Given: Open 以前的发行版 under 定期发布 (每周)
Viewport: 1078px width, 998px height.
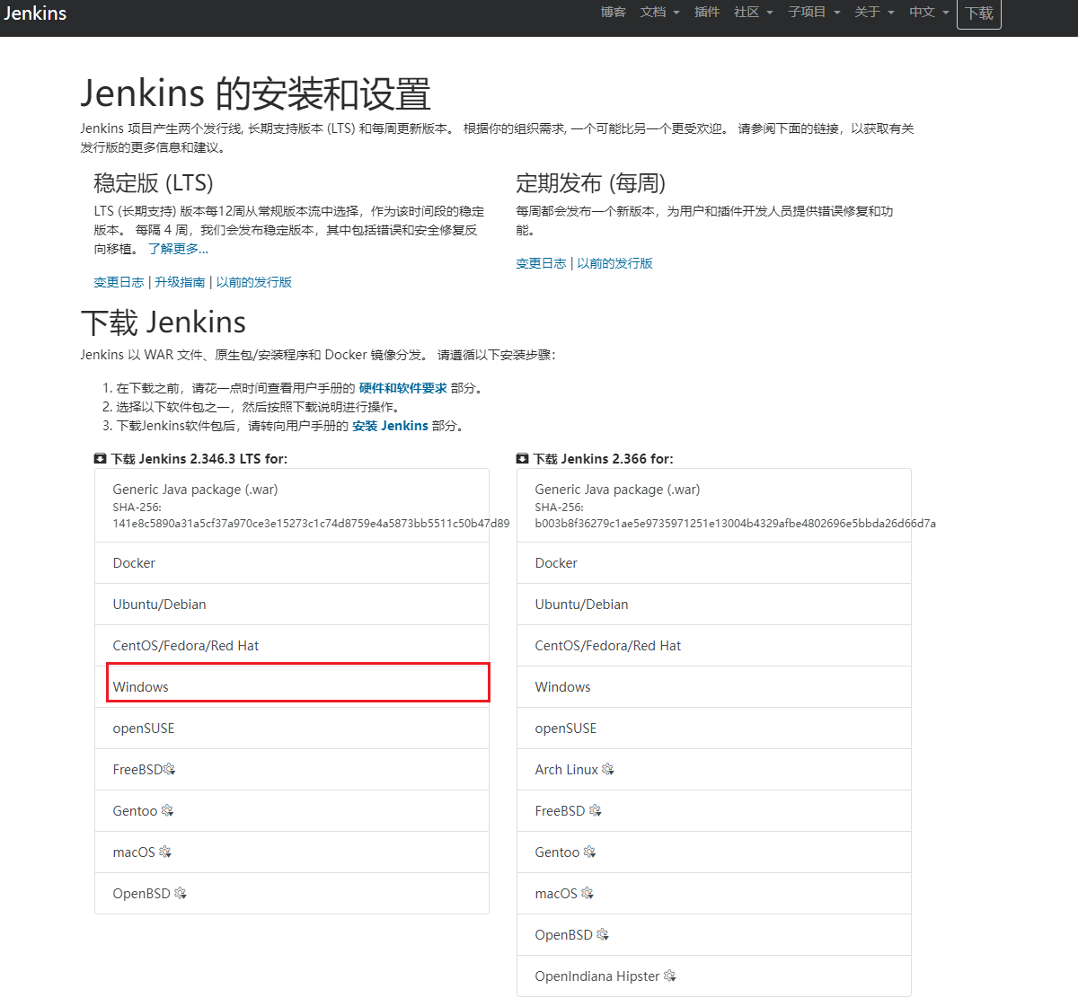Looking at the screenshot, I should pyautogui.click(x=614, y=263).
